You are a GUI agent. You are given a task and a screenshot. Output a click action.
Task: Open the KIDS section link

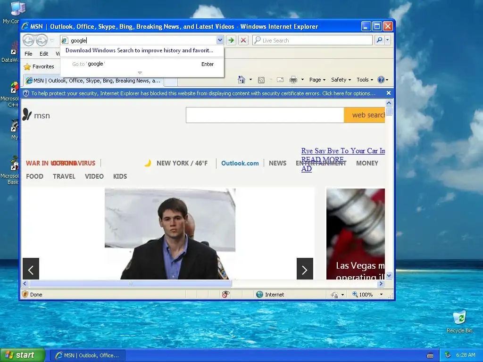click(x=120, y=176)
